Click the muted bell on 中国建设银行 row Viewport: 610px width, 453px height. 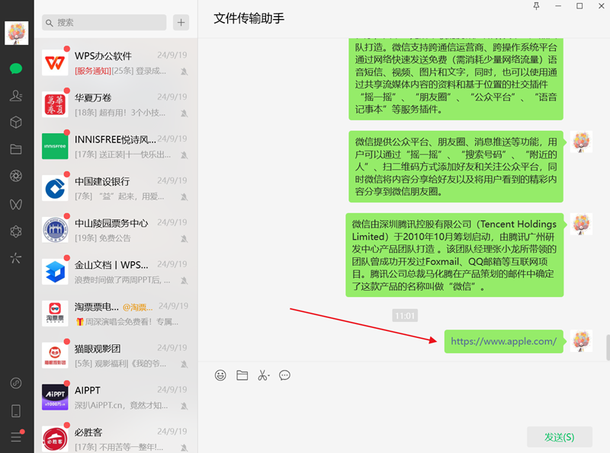[184, 197]
